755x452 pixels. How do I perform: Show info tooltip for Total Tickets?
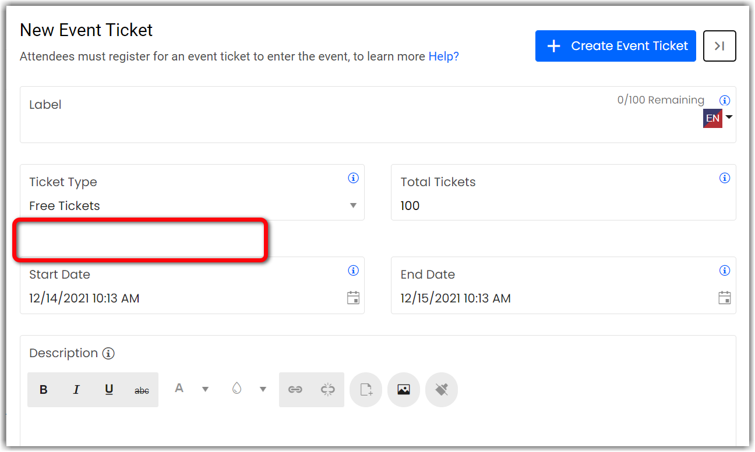(725, 178)
